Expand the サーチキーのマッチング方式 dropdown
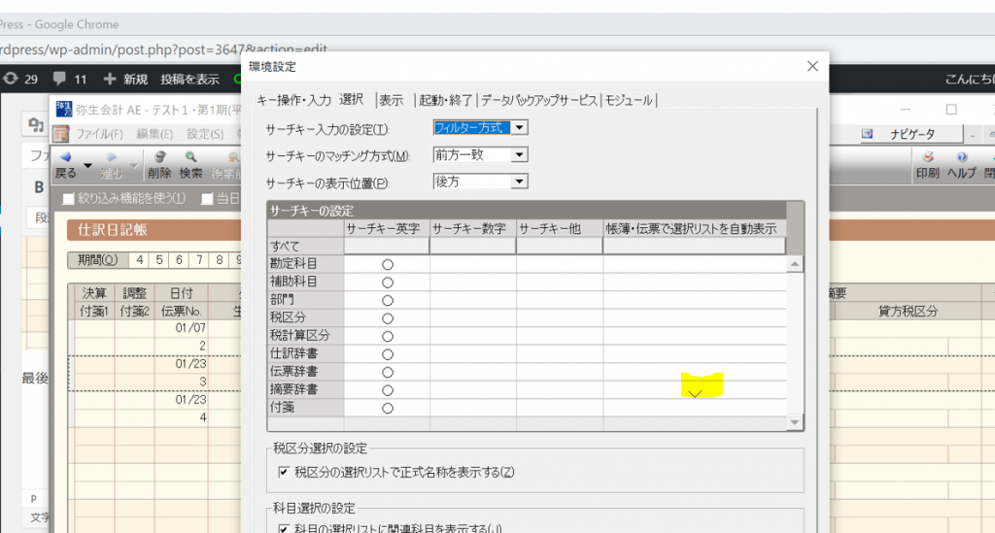The image size is (995, 533). tap(520, 155)
